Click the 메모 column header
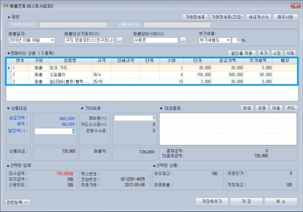303x212 pixels. 285,61
